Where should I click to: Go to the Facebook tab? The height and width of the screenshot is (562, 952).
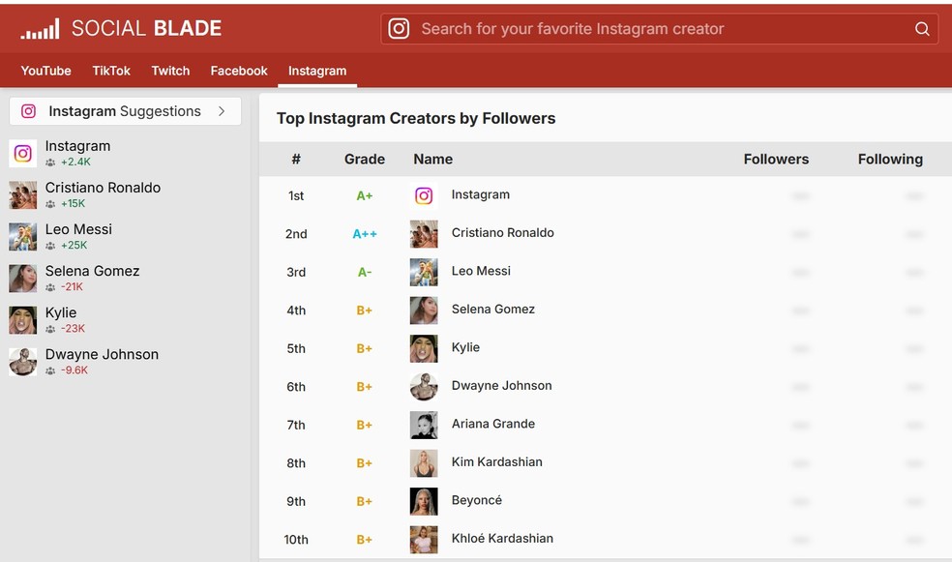pos(239,71)
